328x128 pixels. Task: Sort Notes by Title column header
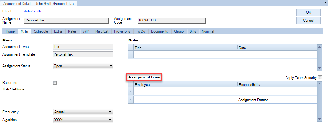[185, 48]
